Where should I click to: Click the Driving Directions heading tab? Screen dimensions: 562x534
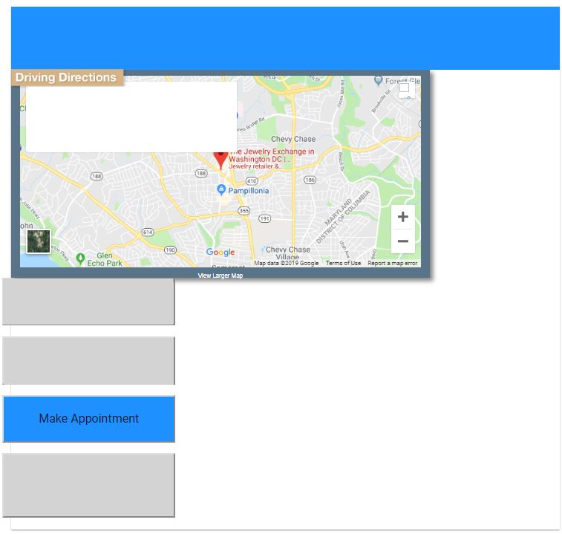pyautogui.click(x=68, y=77)
